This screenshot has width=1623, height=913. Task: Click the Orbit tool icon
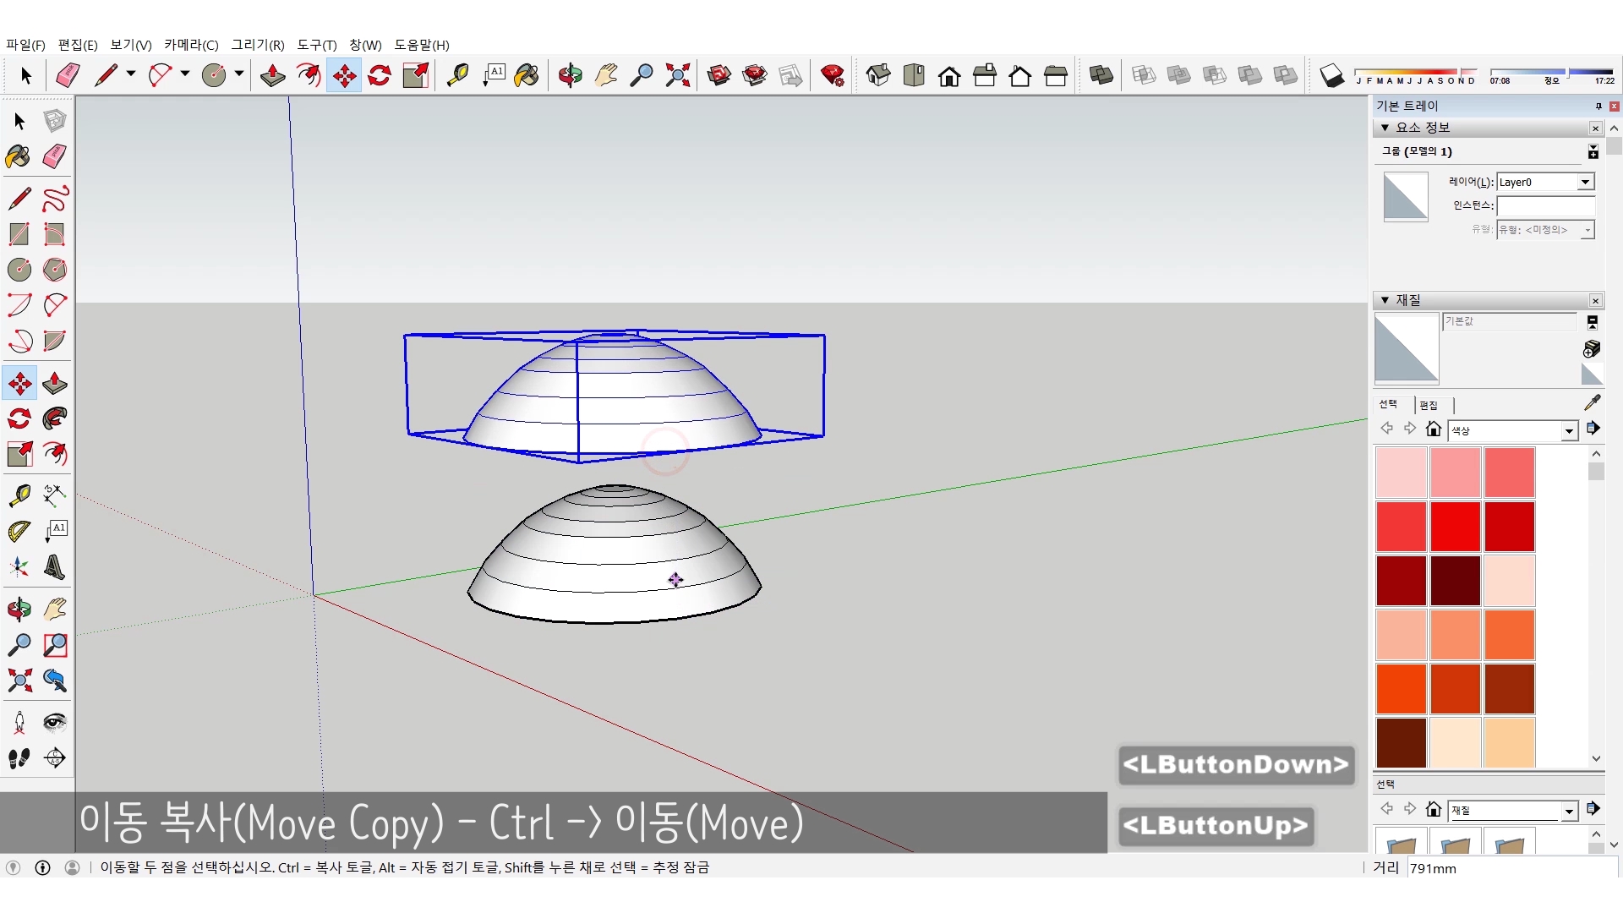coord(570,75)
